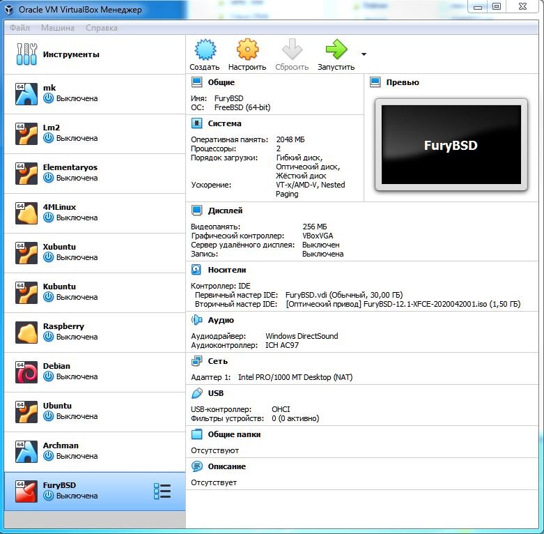This screenshot has width=544, height=534.
Task: Select the Raspberry machine icon
Action: coord(26,333)
